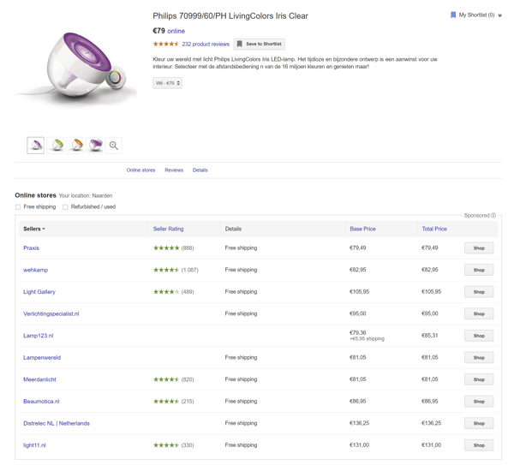Click Shop button for Praxis

click(479, 248)
